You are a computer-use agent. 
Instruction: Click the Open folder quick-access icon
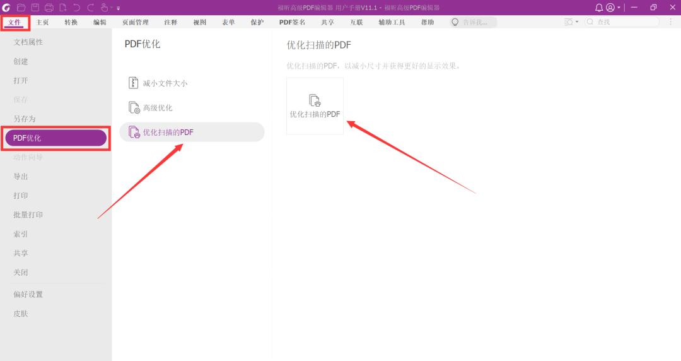tap(21, 8)
